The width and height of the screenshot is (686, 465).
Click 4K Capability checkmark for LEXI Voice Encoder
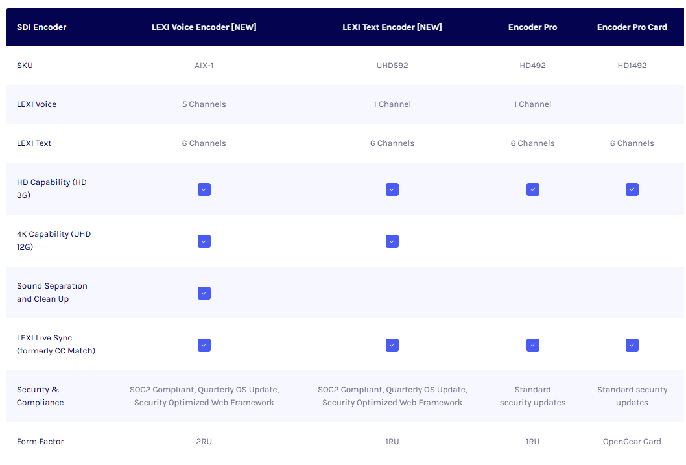204,241
